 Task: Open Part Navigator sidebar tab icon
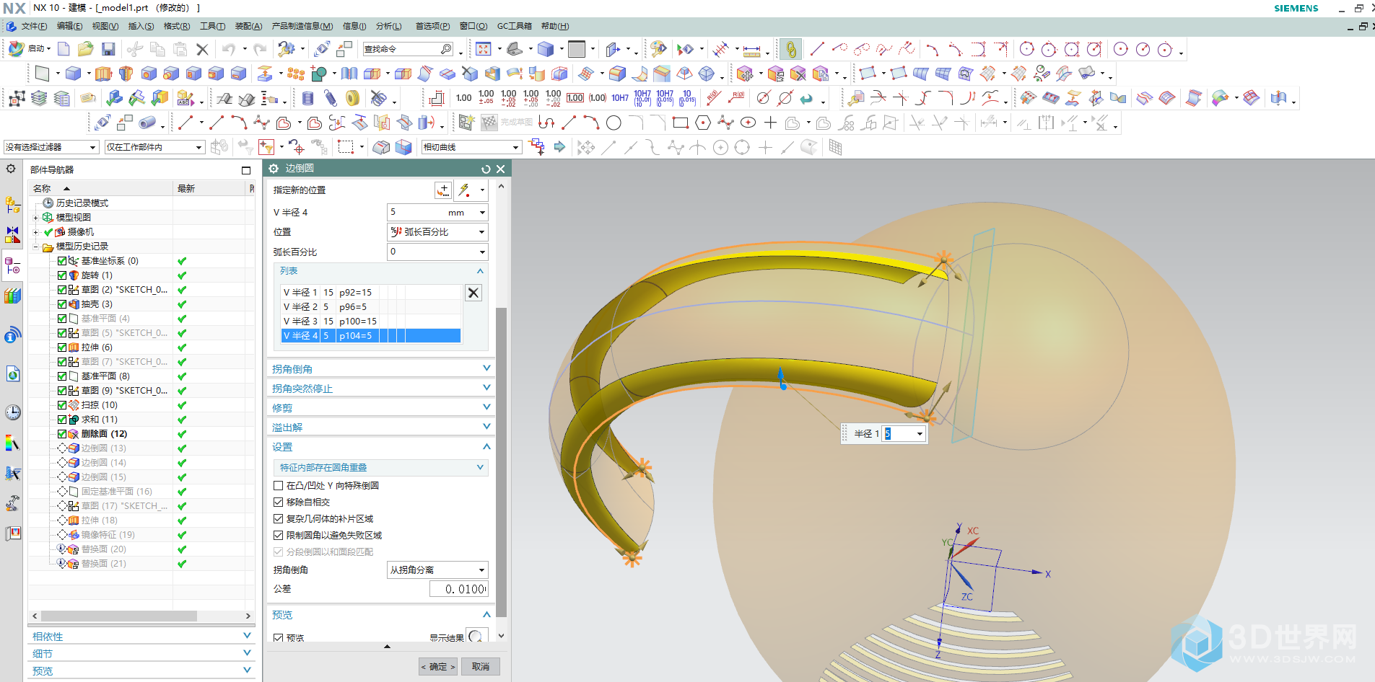(13, 267)
